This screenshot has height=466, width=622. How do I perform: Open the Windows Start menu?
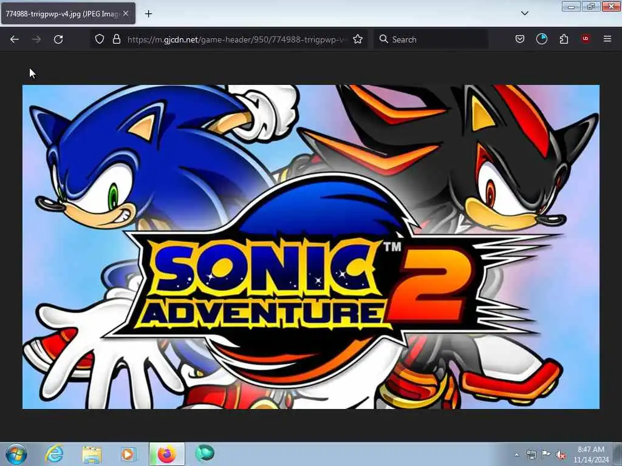16,454
